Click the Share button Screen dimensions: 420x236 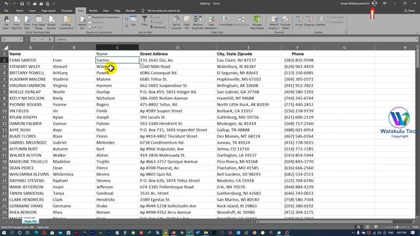point(409,10)
